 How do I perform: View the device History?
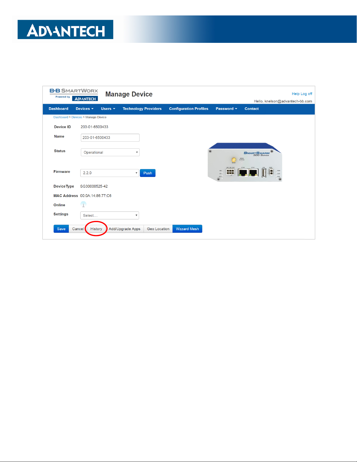pos(96,229)
